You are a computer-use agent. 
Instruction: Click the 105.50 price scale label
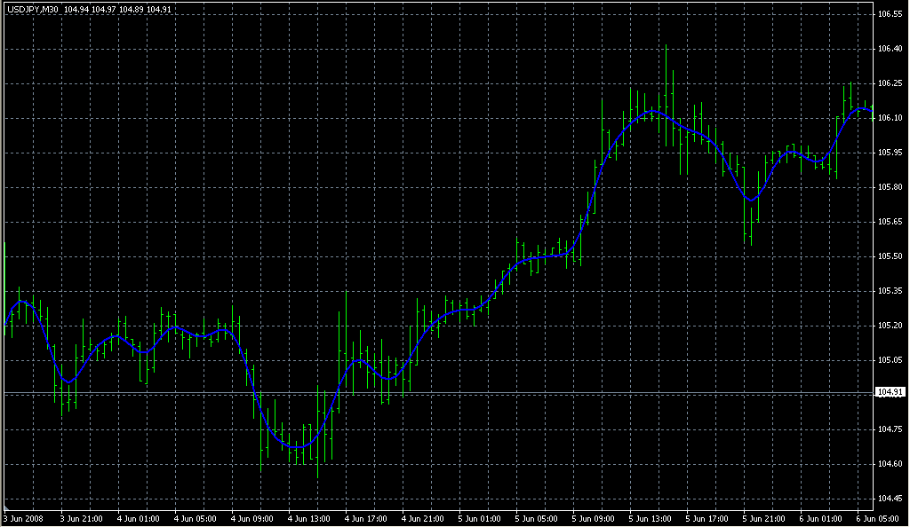click(890, 256)
